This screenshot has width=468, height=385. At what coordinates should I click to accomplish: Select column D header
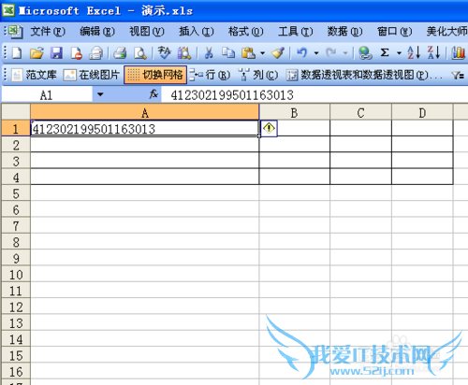pos(422,112)
